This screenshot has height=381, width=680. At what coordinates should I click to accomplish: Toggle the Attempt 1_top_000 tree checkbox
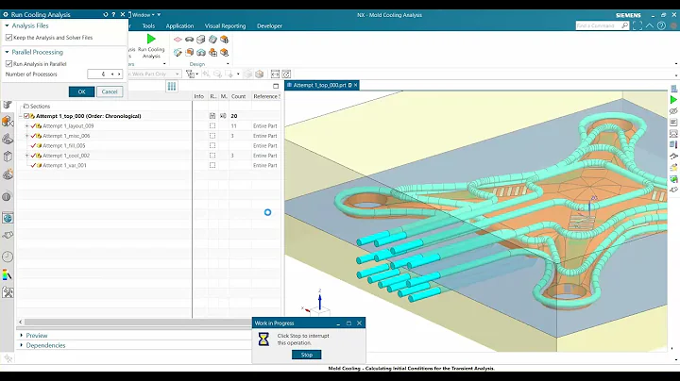[x=26, y=116]
